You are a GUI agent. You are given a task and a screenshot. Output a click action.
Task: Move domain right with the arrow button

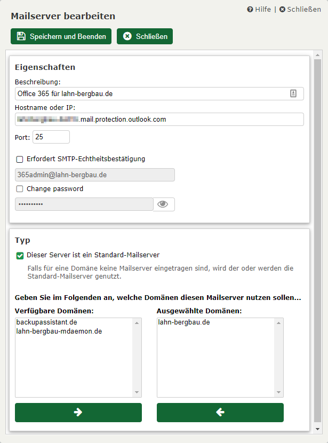point(78,413)
